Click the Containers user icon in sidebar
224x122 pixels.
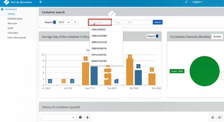(x=2, y=9)
